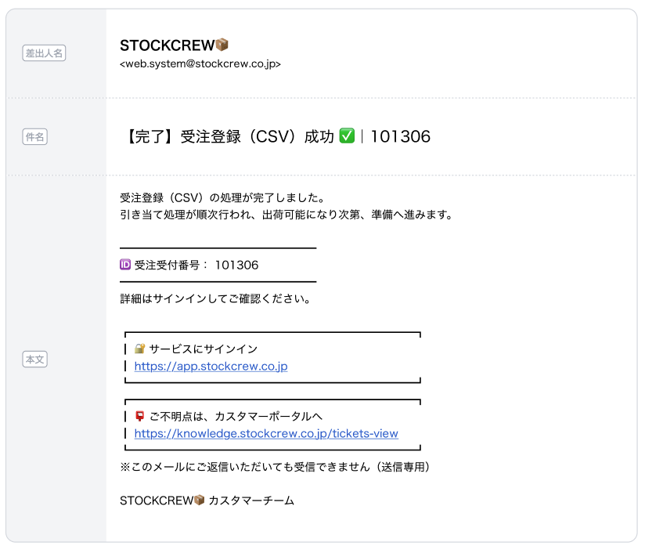Open the https://app.stockcrew.co.jp link
Image resolution: width=645 pixels, height=553 pixels.
point(211,366)
